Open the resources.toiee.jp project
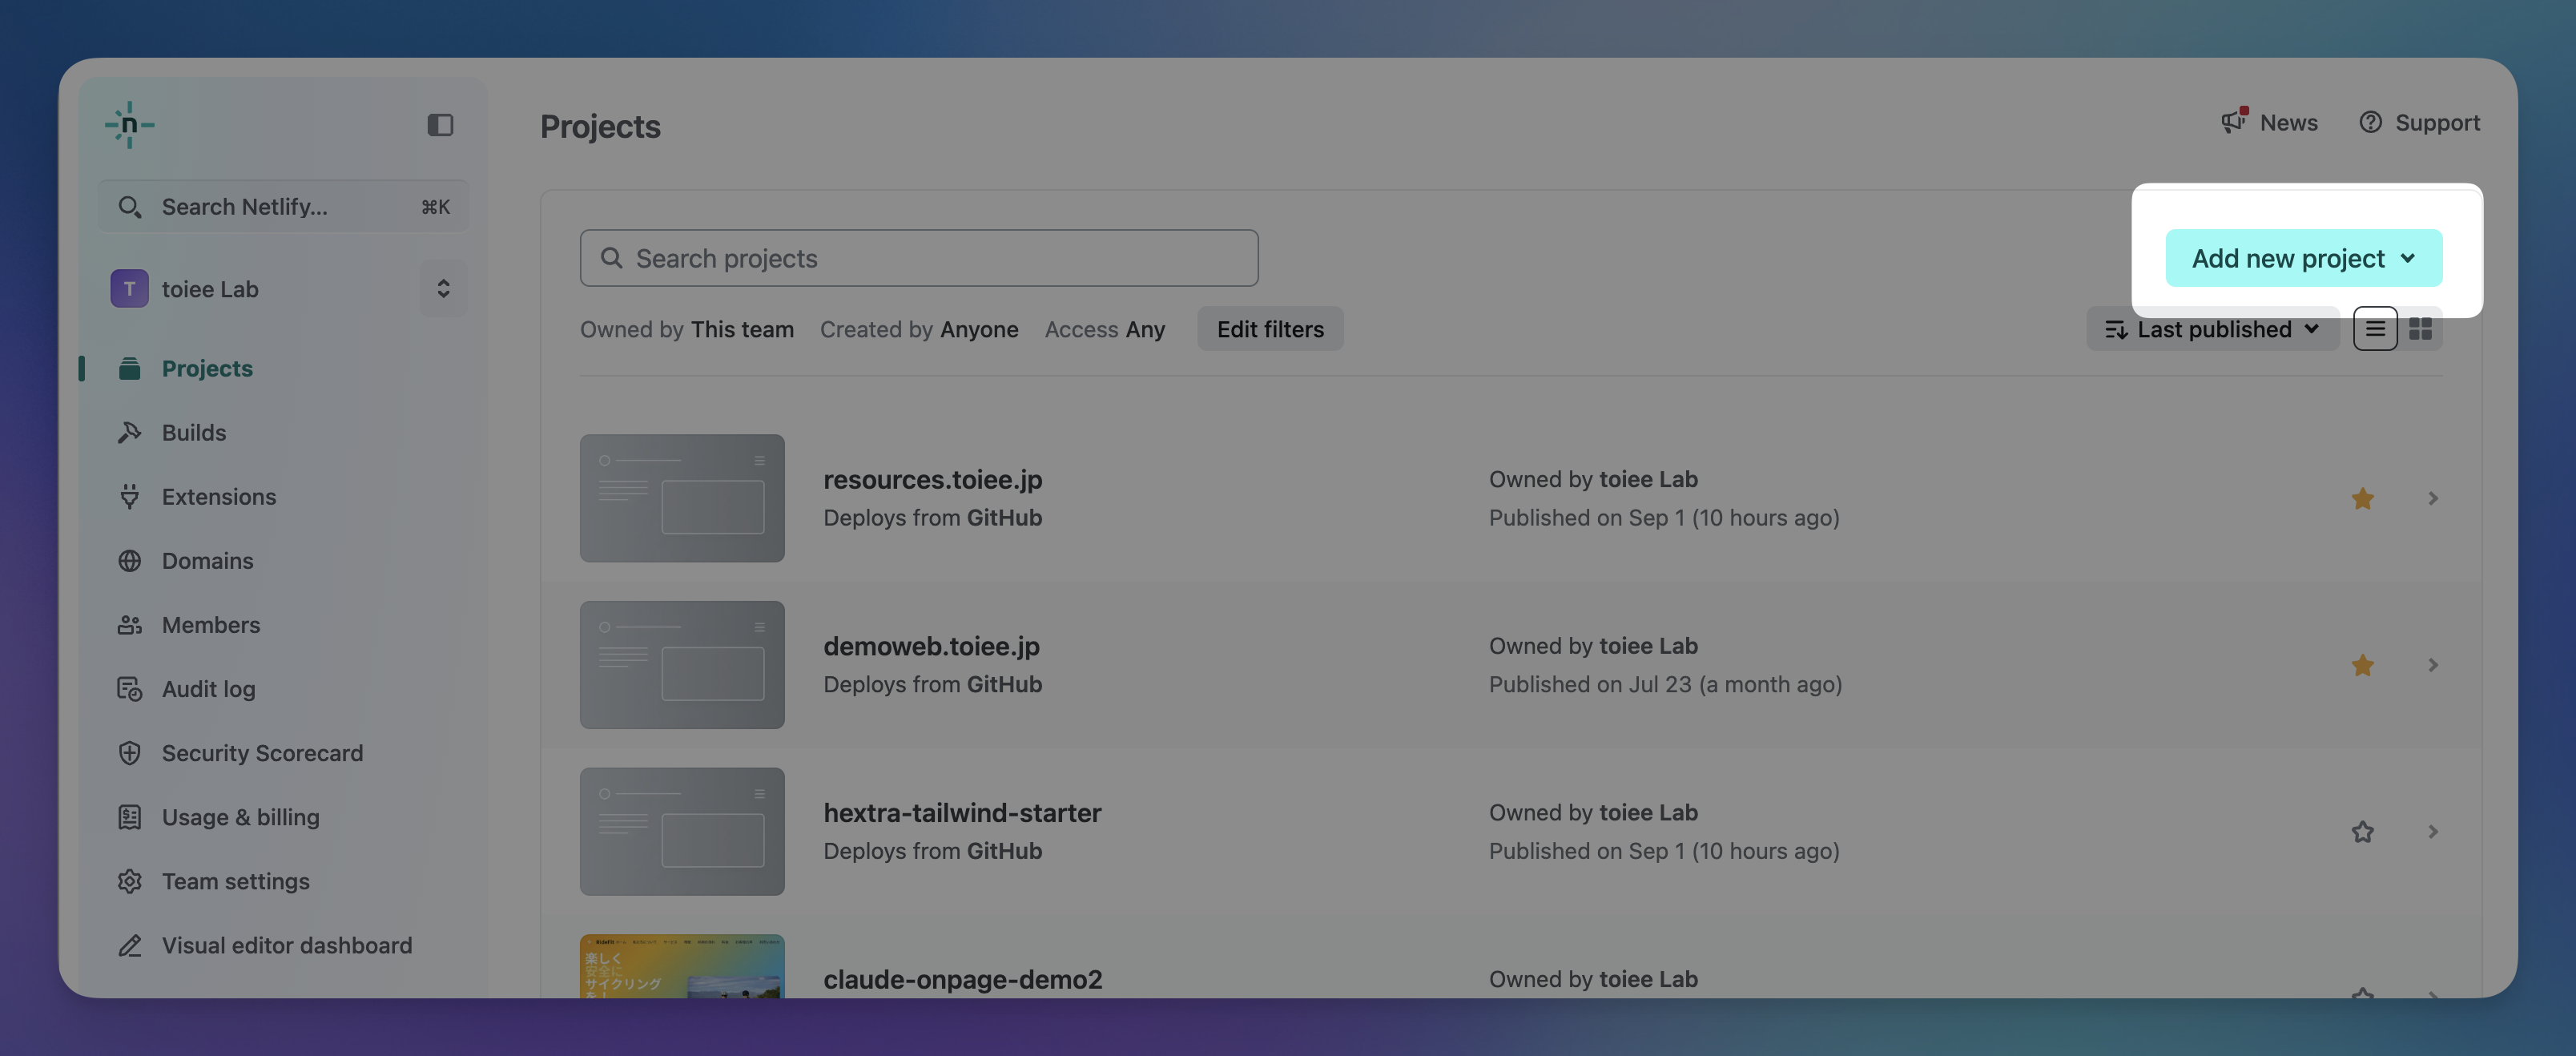The height and width of the screenshot is (1056, 2576). click(x=933, y=479)
